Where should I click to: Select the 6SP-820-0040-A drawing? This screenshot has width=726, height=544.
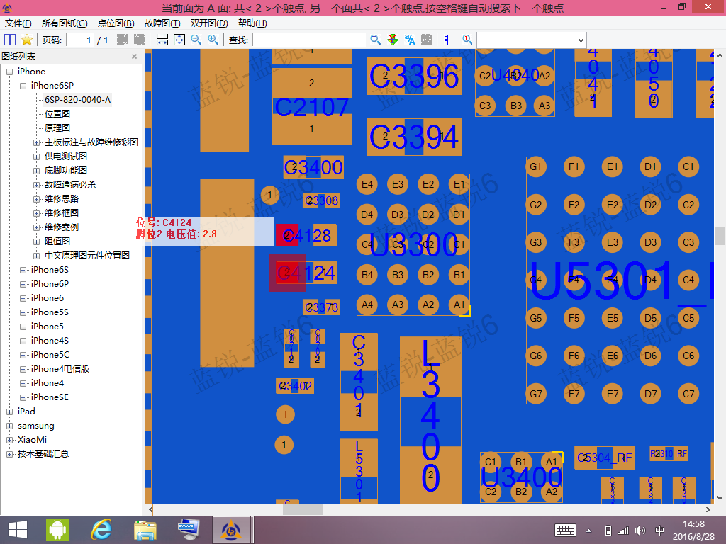77,100
